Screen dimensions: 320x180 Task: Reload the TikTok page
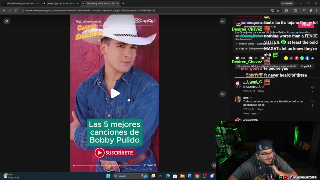(x=15, y=10)
